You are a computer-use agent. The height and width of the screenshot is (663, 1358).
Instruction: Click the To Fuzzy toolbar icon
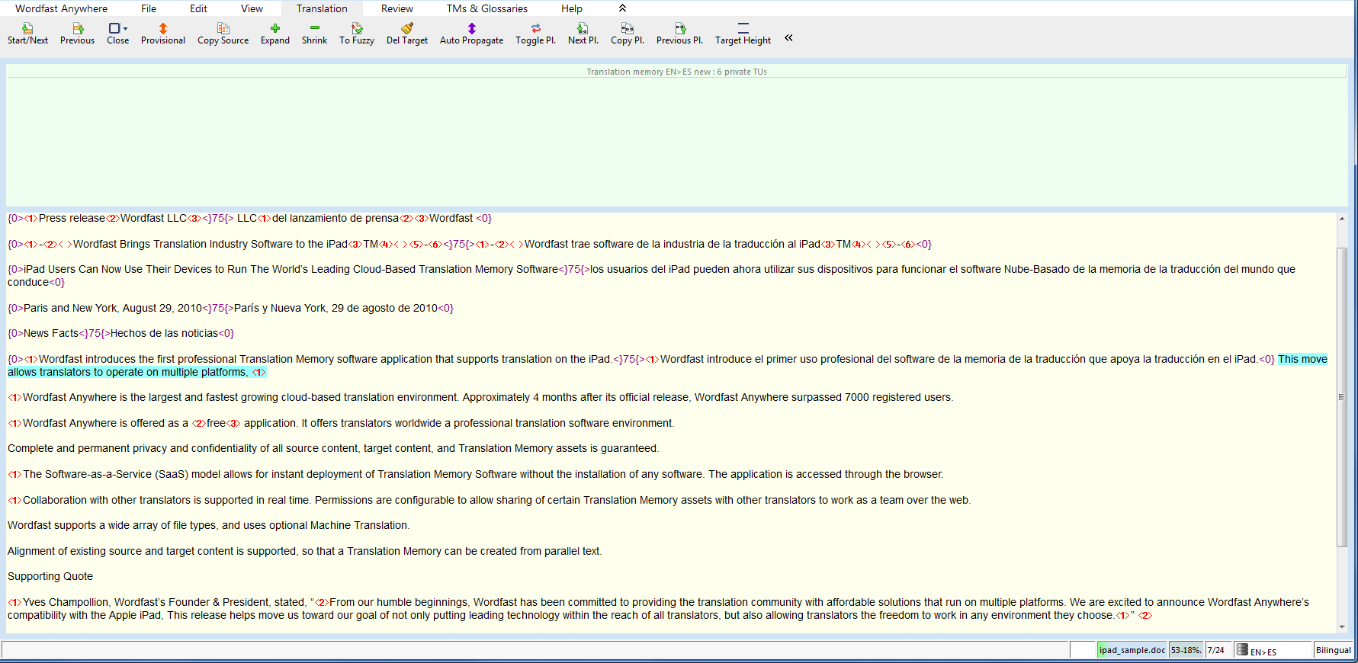click(x=356, y=29)
